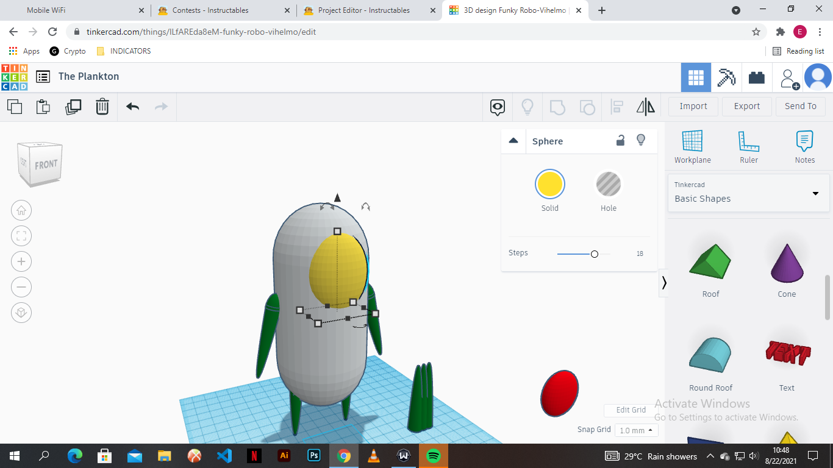Click the Import button
This screenshot has height=468, width=833.
[x=693, y=106]
